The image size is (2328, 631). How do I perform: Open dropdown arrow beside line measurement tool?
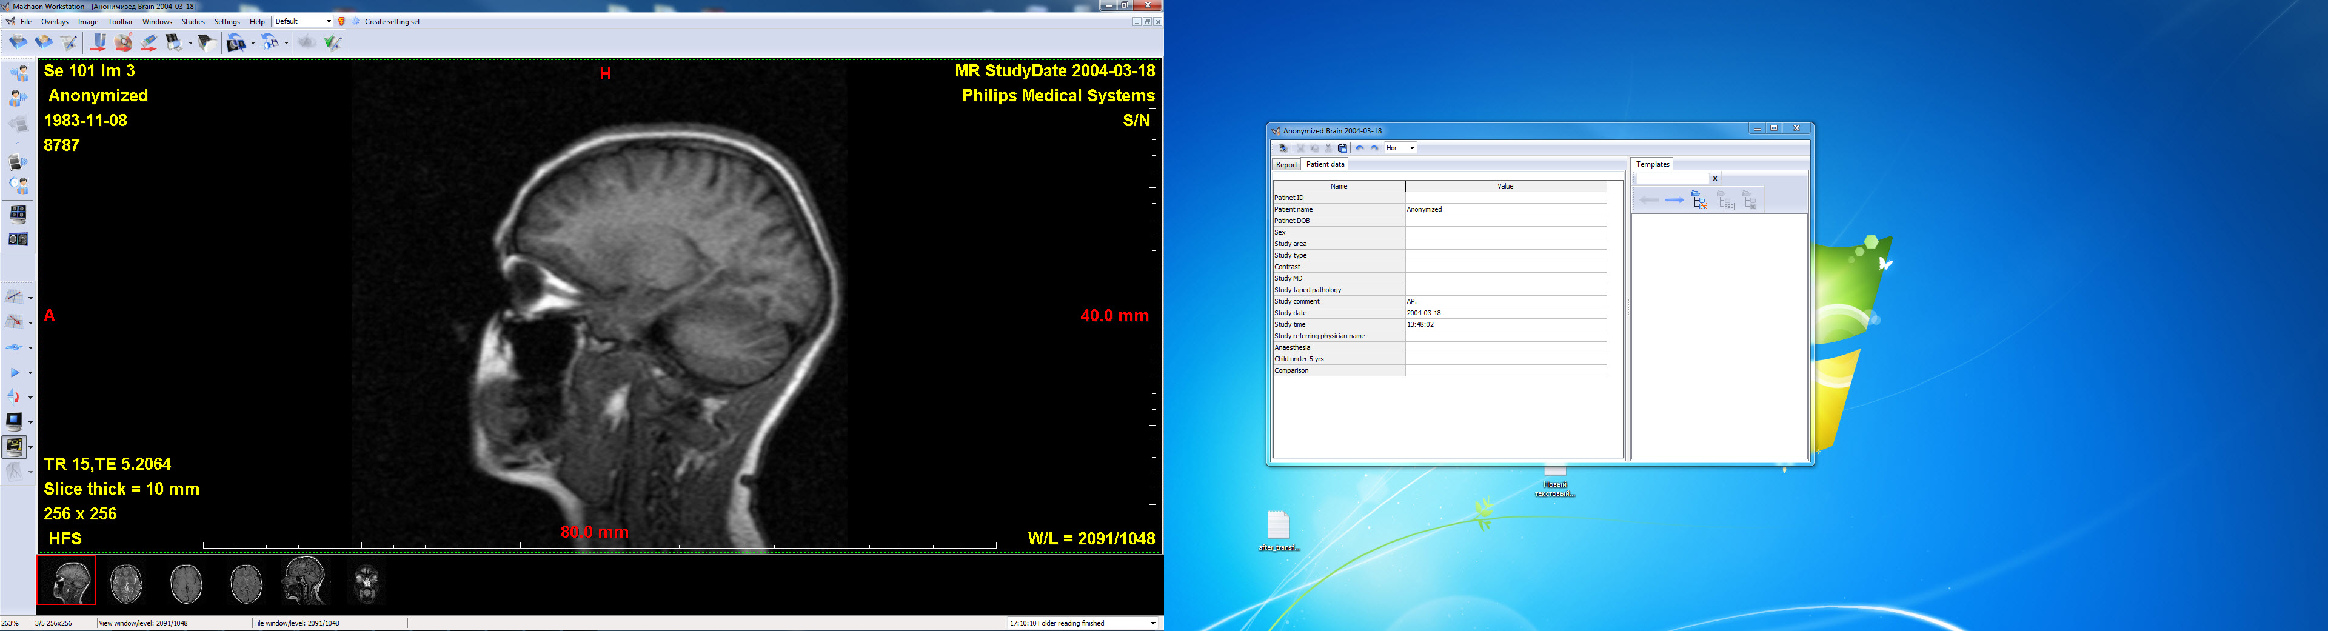pos(31,298)
